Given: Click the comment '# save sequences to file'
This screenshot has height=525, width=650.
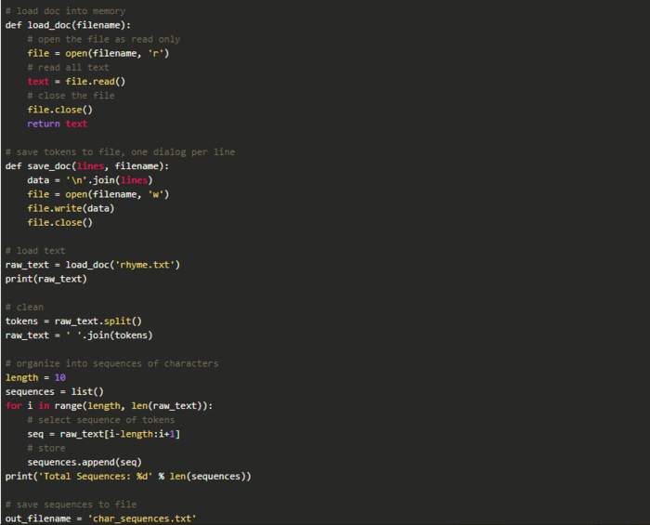Looking at the screenshot, I should [71, 505].
